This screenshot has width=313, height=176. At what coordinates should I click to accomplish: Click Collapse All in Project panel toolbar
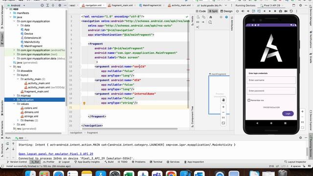[x=53, y=5]
